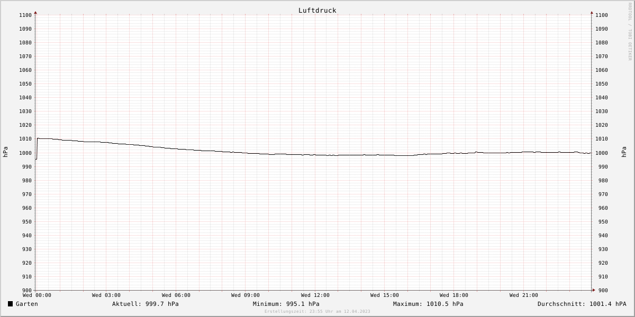The height and width of the screenshot is (317, 635).
Task: Click the Wed 12:00 time axis label
Action: coord(315,295)
